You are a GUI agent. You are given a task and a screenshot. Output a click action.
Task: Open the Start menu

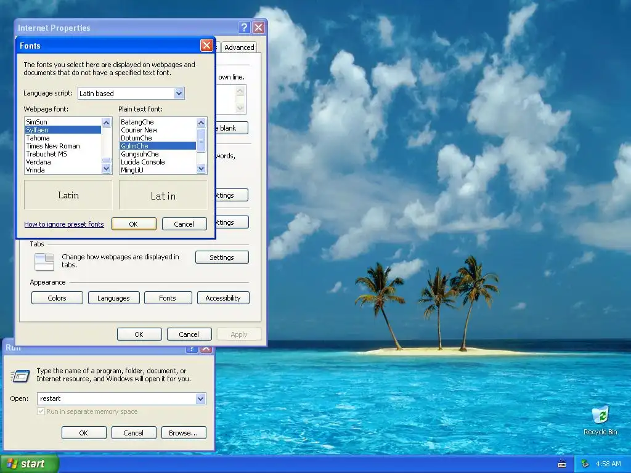pyautogui.click(x=30, y=464)
